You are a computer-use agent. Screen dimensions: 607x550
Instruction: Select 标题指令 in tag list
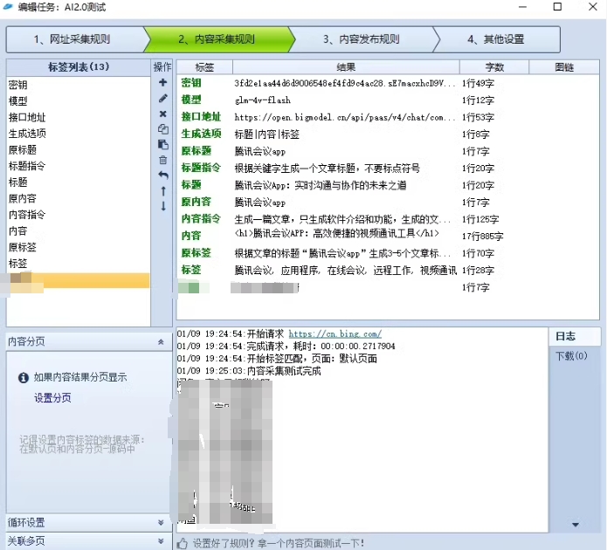point(79,166)
